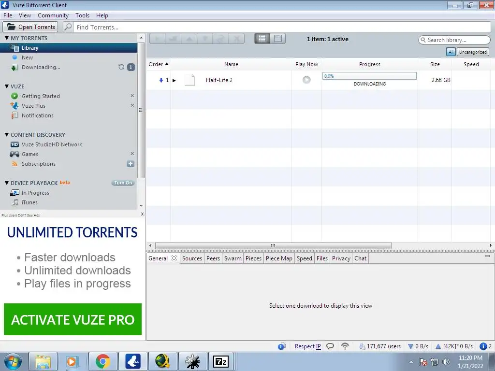Open the Subscriptions sidebar entry
Viewport: 495px width, 371px height.
click(x=38, y=164)
